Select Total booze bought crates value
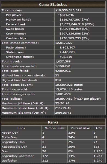The image size is (107, 164). click(x=69, y=85)
